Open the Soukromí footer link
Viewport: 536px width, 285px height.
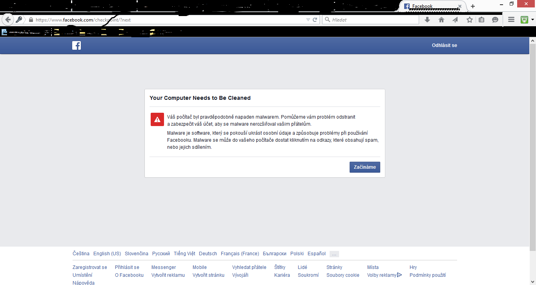coord(308,275)
